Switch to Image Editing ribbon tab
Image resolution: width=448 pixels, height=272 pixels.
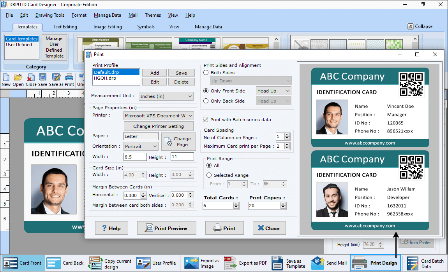(108, 27)
